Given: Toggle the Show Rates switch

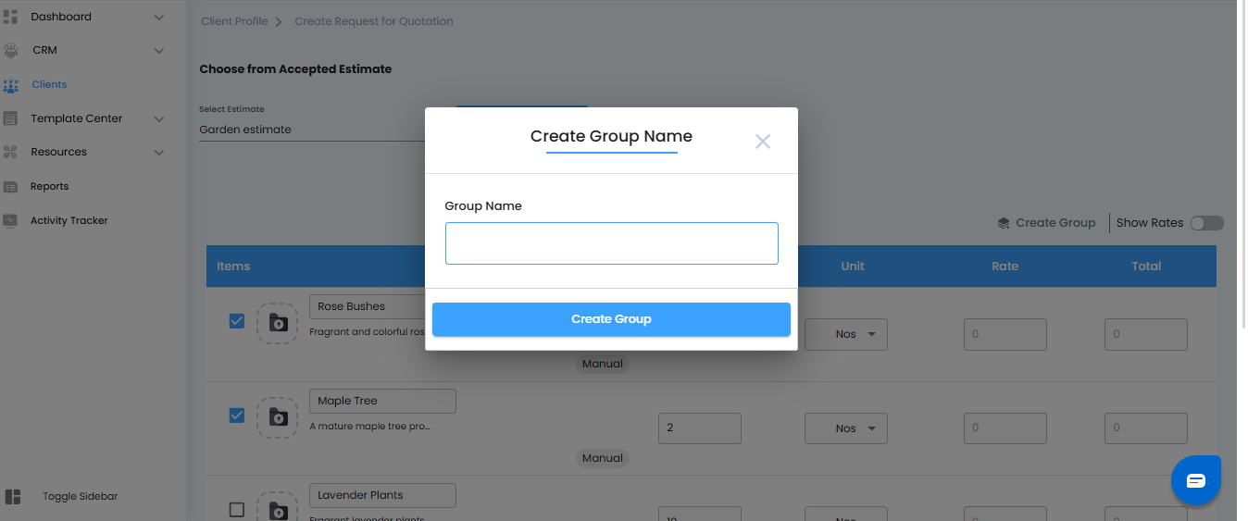Looking at the screenshot, I should click(x=1206, y=223).
